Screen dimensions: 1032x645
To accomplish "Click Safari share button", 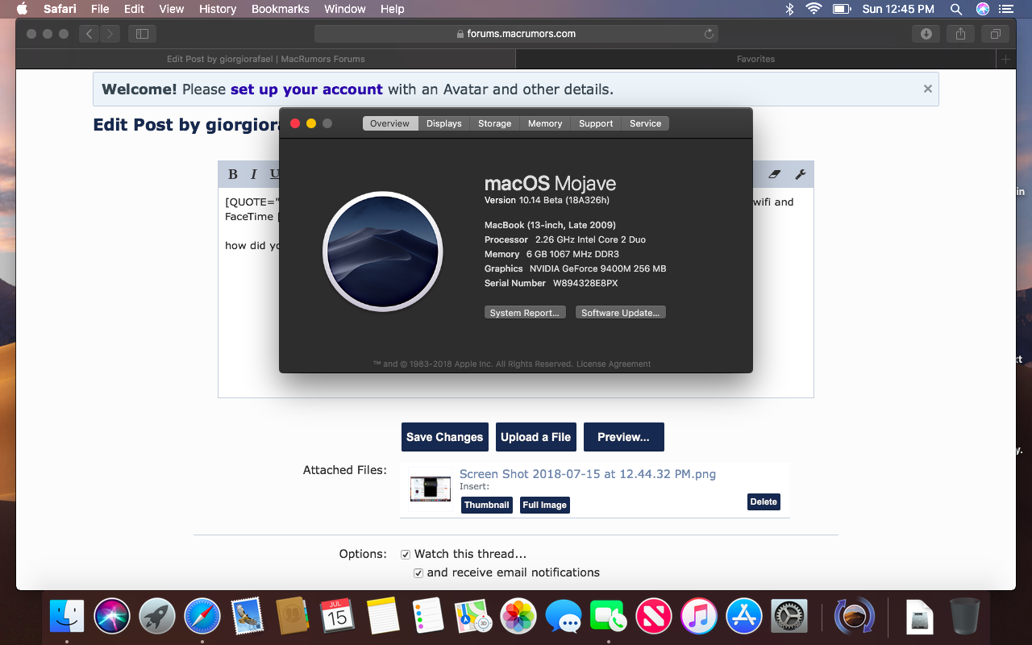I will click(x=960, y=34).
